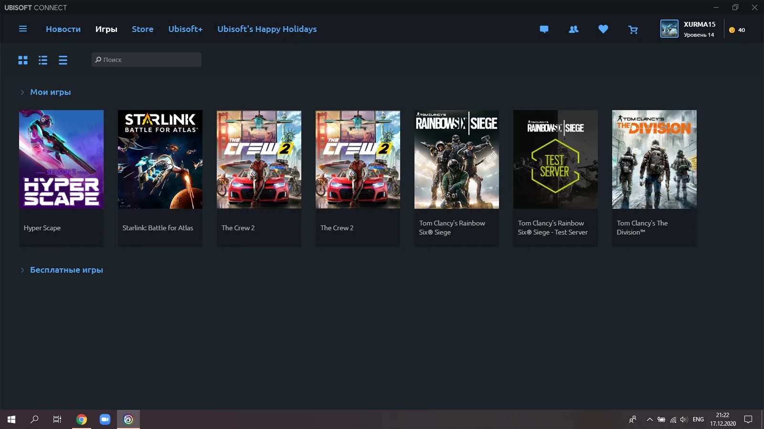Open Ubisoft's Happy Holidays page
The height and width of the screenshot is (429, 764).
[x=267, y=29]
